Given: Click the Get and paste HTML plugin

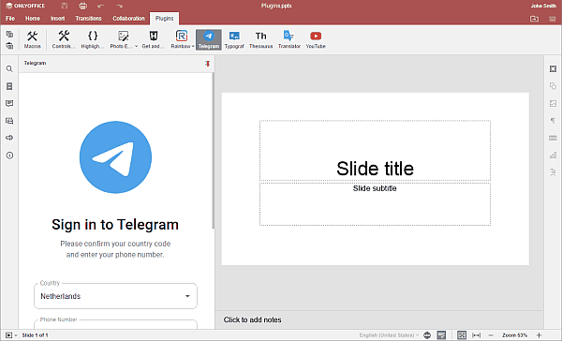Looking at the screenshot, I should (x=153, y=39).
